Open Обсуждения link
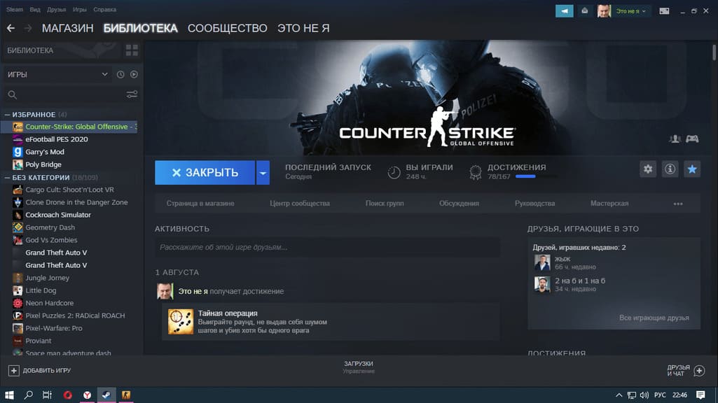The image size is (718, 403). [459, 204]
